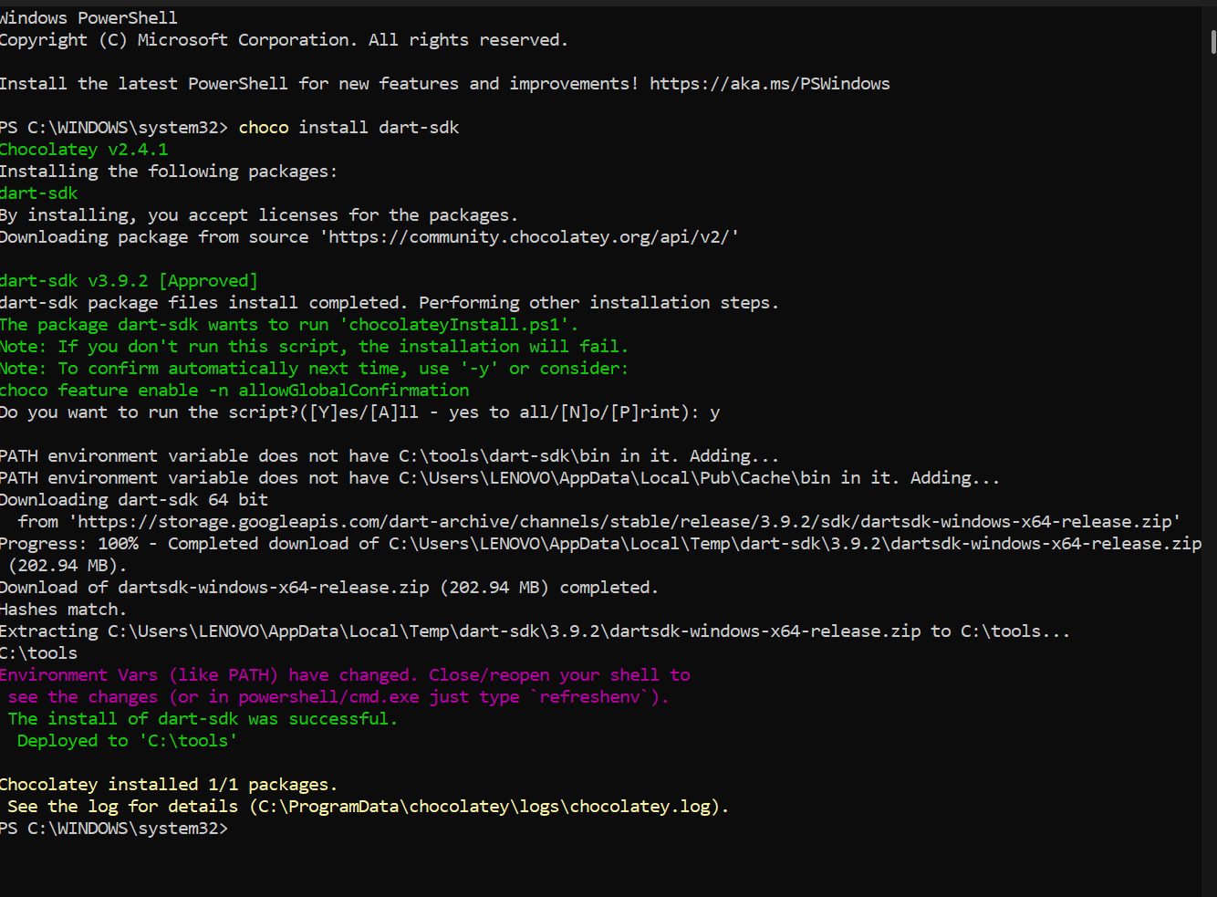This screenshot has height=897, width=1217.
Task: Click the 'Progress: 100%' download text
Action: 69,544
